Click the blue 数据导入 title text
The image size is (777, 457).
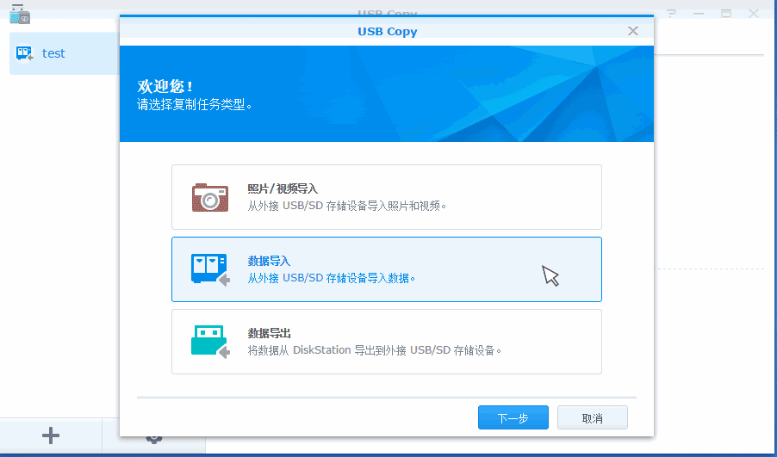pyautogui.click(x=269, y=262)
